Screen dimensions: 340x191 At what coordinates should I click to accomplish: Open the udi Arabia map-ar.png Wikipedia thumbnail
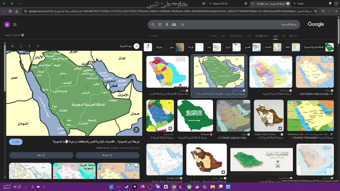(315, 72)
